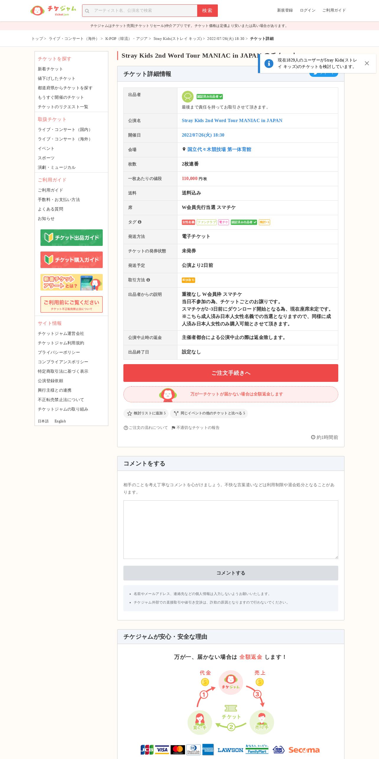Click the Seicomart logo
Image resolution: width=379 pixels, height=759 pixels.
pyautogui.click(x=304, y=750)
